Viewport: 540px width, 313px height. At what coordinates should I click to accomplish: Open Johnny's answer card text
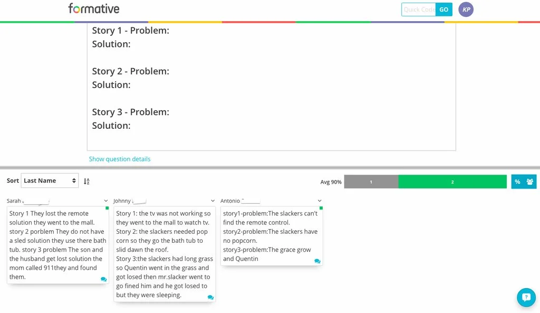pyautogui.click(x=165, y=254)
